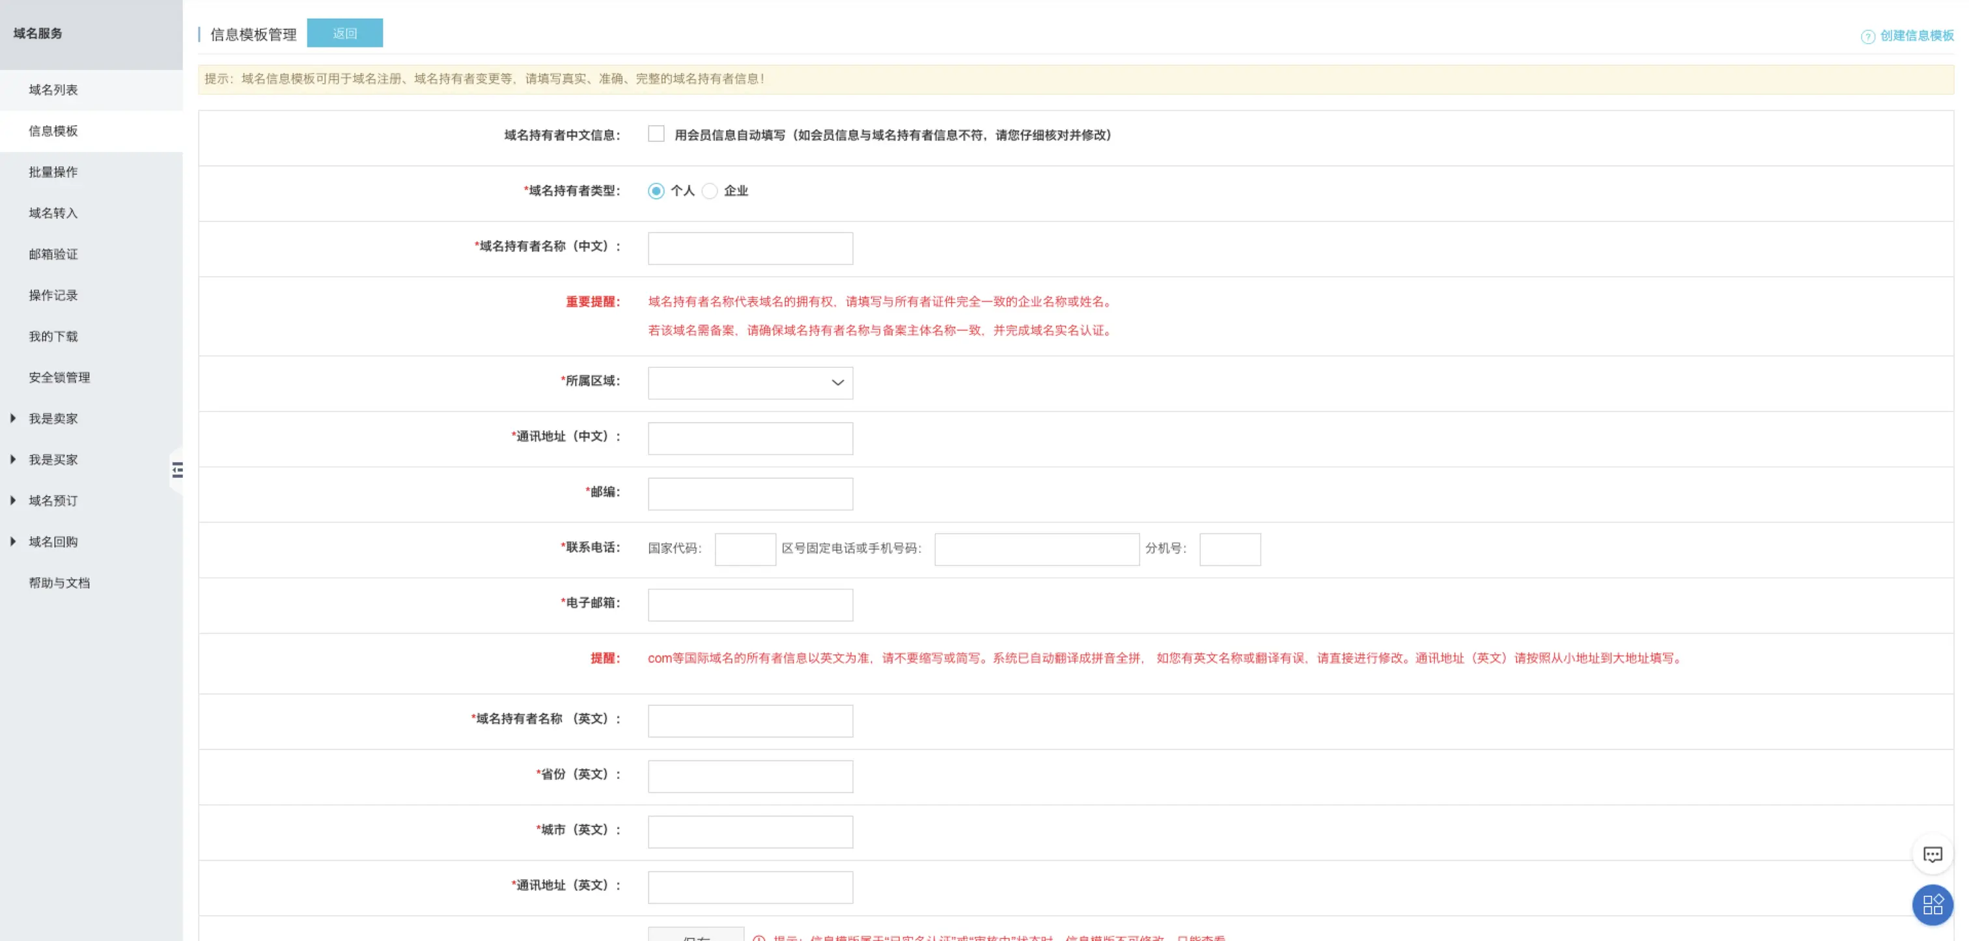The height and width of the screenshot is (941, 1969).
Task: Click the 域名持有者名称（中文） input field
Action: coord(750,248)
